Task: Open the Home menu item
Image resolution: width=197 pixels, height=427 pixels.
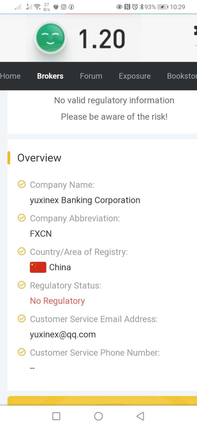Action: coord(10,76)
